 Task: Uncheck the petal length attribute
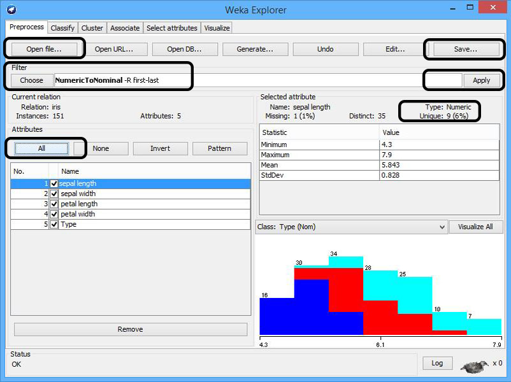pyautogui.click(x=53, y=203)
